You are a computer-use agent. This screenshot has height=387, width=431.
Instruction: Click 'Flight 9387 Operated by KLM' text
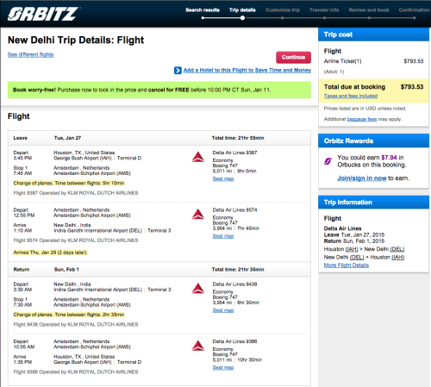tap(76, 193)
